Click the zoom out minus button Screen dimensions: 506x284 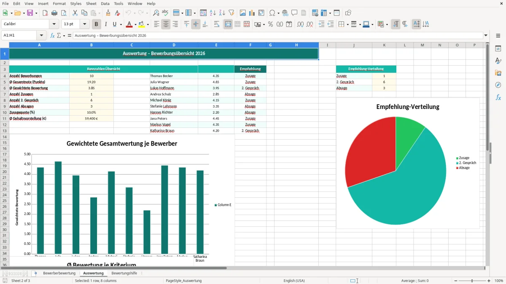[456, 281]
